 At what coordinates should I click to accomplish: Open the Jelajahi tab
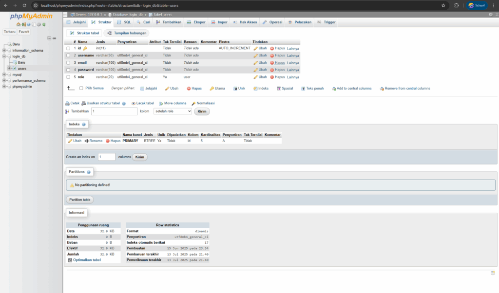(x=76, y=22)
